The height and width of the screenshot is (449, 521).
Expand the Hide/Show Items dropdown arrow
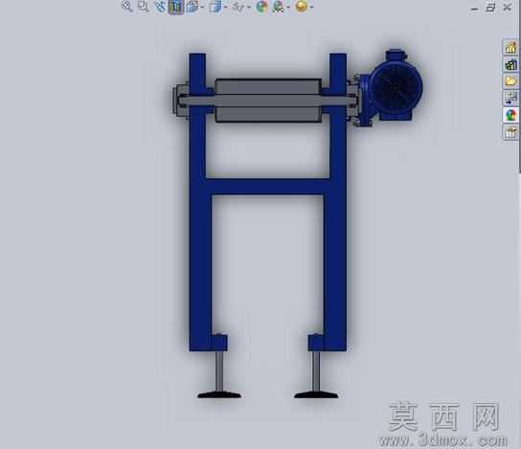(x=249, y=7)
